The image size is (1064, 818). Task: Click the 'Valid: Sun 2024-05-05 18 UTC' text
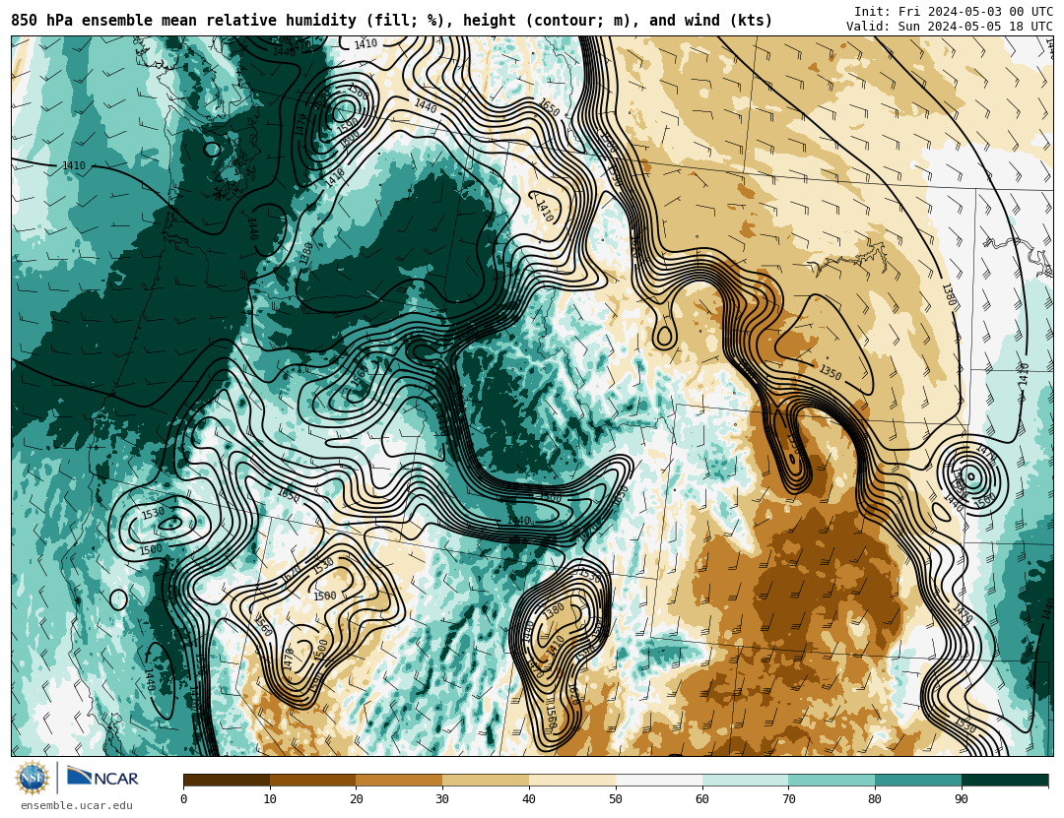pos(950,27)
